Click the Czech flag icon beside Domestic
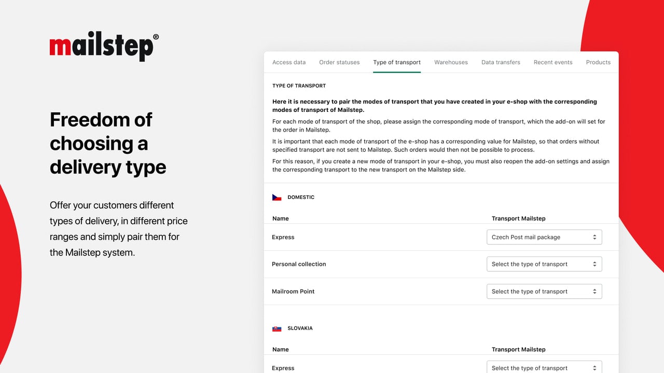664x373 pixels. tap(277, 197)
